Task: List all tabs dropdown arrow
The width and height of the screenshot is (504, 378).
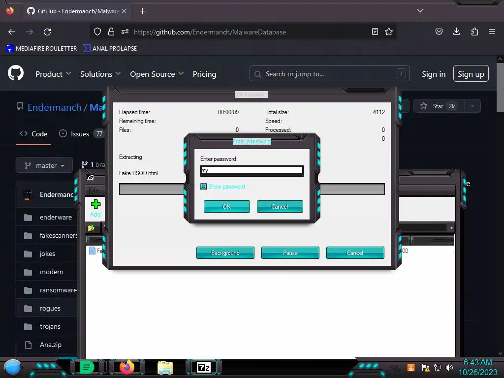Action: pos(420,11)
